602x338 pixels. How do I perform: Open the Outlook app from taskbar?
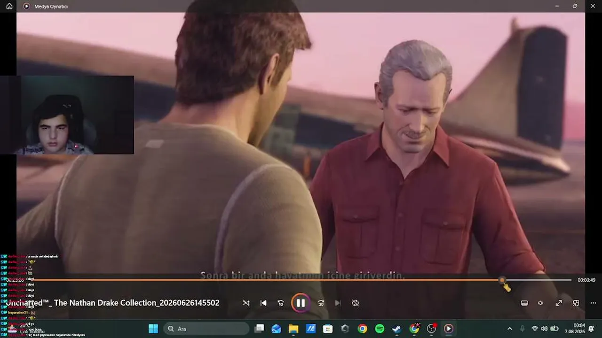pos(276,329)
